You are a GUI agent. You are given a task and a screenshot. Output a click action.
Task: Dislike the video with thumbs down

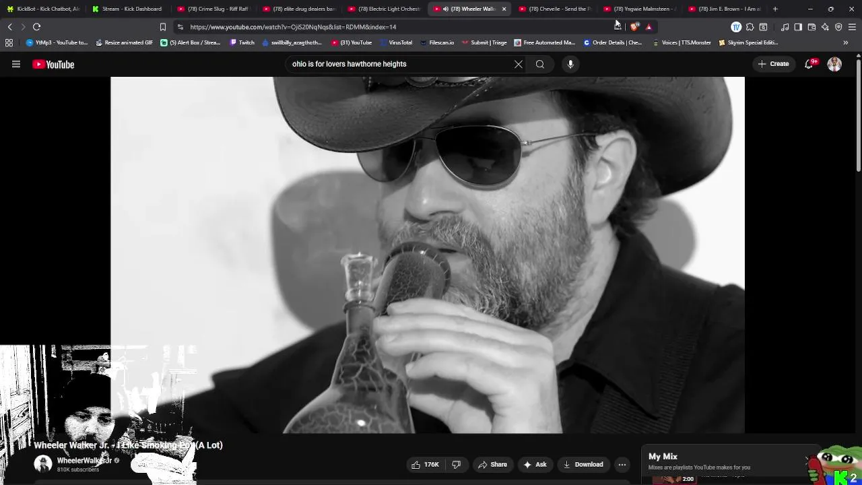pos(456,464)
